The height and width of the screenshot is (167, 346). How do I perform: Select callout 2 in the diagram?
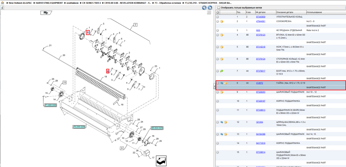[x=135, y=24]
